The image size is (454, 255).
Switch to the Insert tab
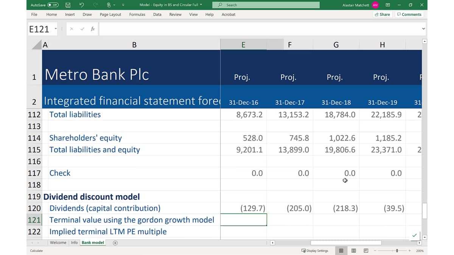(70, 14)
